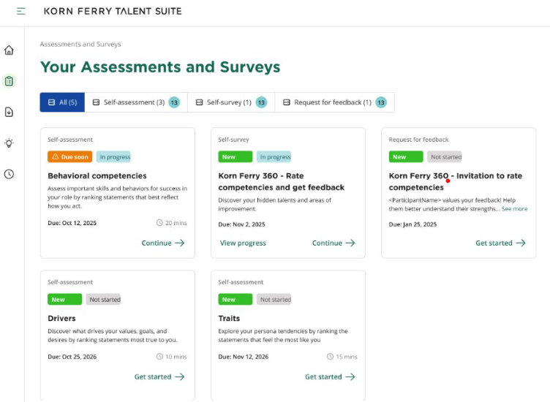550x402 pixels.
Task: Click the 20 mins clock icon
Action: [159, 222]
